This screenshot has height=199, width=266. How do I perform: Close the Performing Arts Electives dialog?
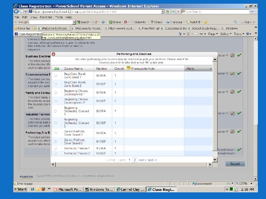click(x=54, y=54)
